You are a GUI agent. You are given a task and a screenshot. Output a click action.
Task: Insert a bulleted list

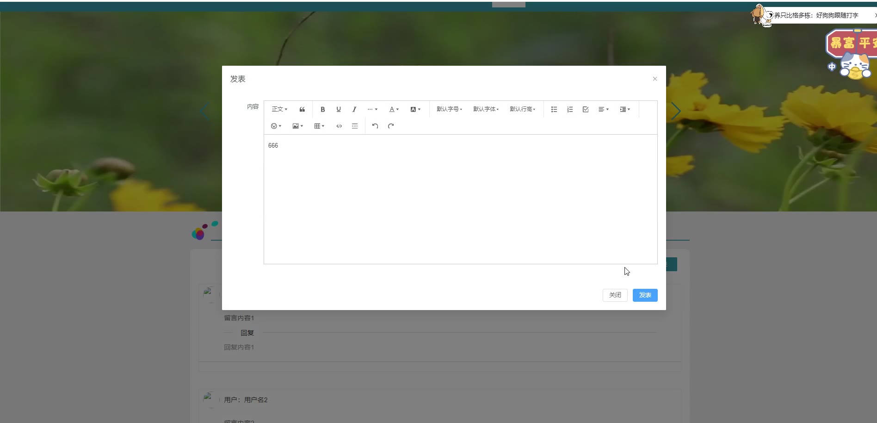click(554, 109)
